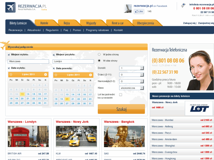214x160 pixels.
Task: Open the Warszawa - Shanghai promotion
Action: click(x=182, y=146)
